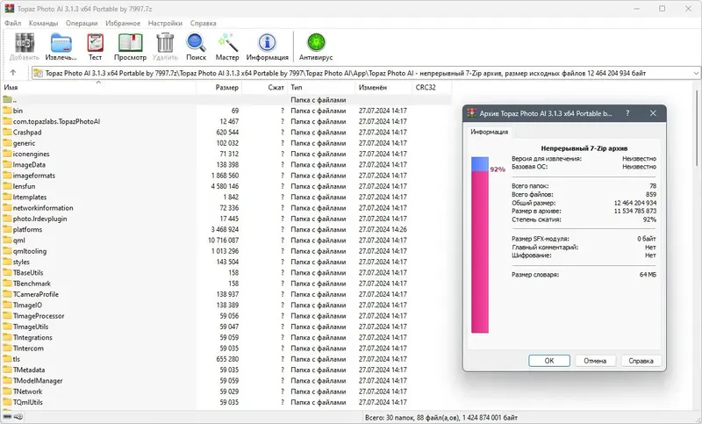702x424 pixels.
Task: Sort by Изменён column header
Action: pos(383,87)
